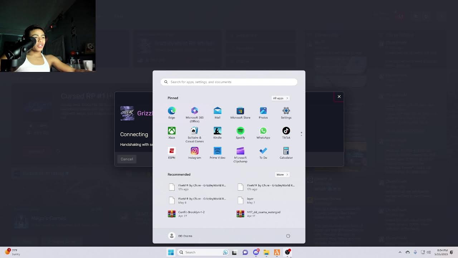Launch the TikTok app
The image size is (458, 258).
pyautogui.click(x=286, y=133)
